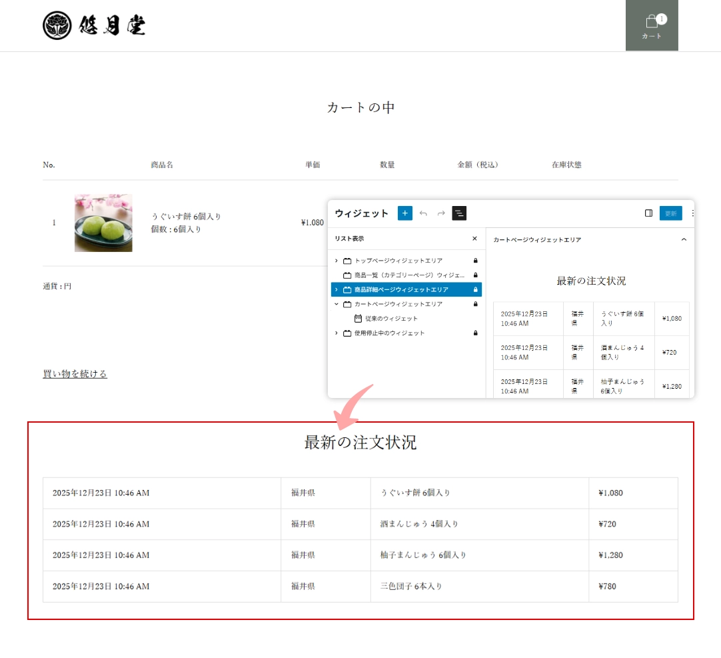Viewport: 721px width, 658px height.
Task: Click the うぐいす餅 product photo thumbnail
Action: (x=103, y=223)
